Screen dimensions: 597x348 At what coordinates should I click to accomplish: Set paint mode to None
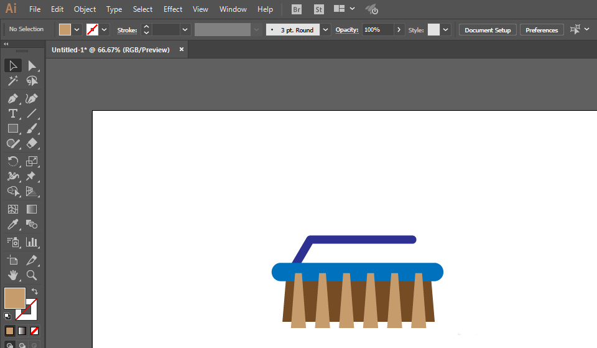point(35,331)
